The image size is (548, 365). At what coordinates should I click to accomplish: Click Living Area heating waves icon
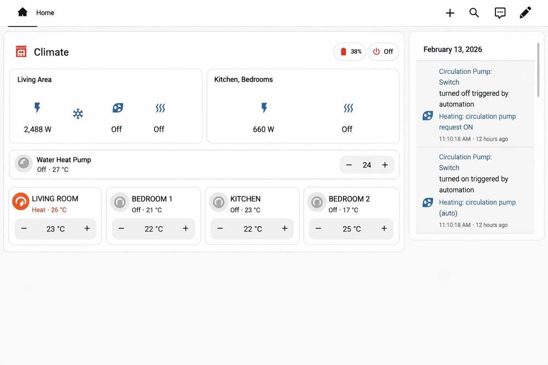coord(160,108)
